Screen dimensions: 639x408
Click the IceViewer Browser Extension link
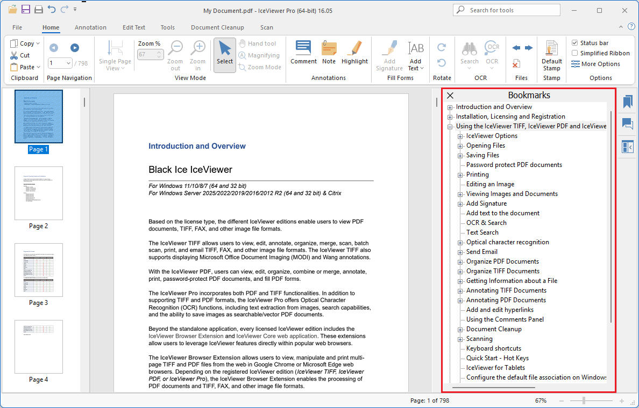pyautogui.click(x=186, y=336)
